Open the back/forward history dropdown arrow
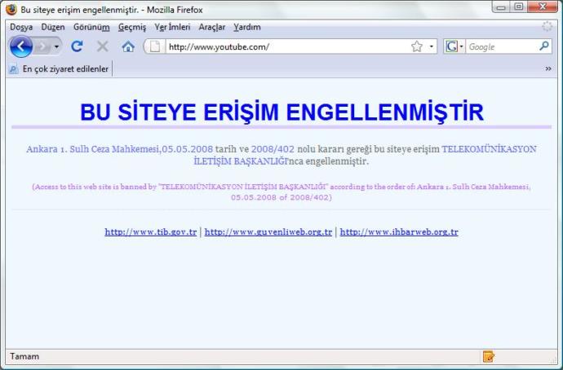 click(x=56, y=46)
